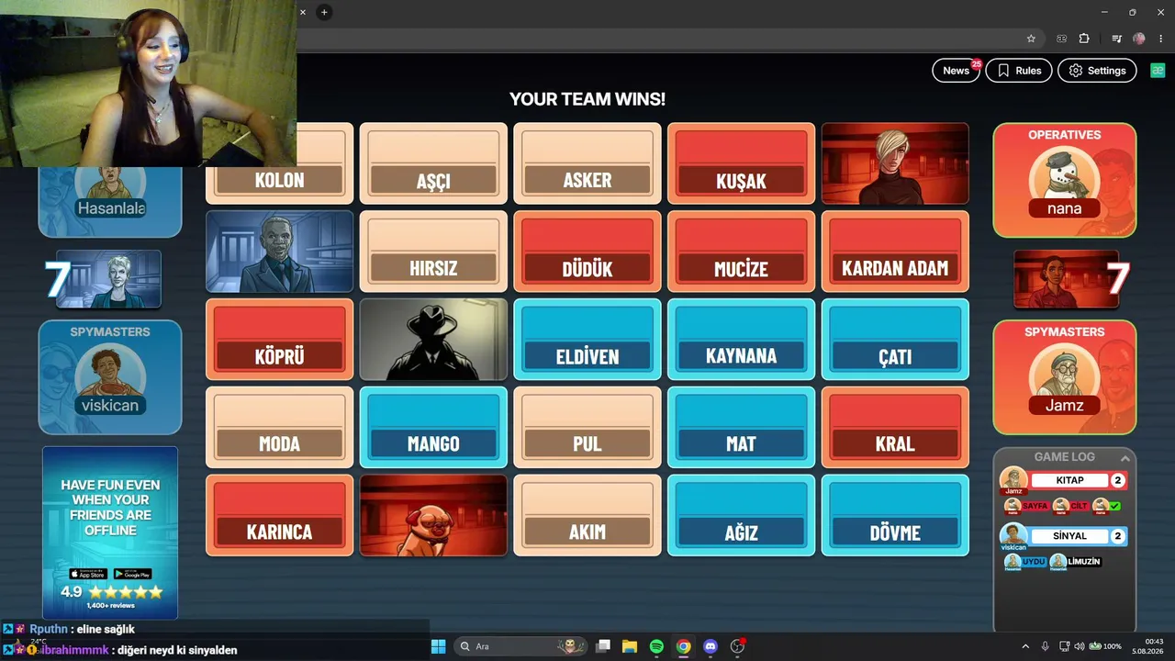
Task: Click the KUŞAK card
Action: [741, 163]
